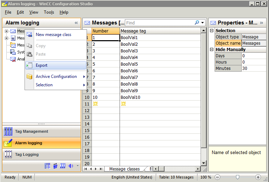Image resolution: width=269 pixels, height=182 pixels.
Task: Choose Export from the context menu
Action: (x=41, y=65)
